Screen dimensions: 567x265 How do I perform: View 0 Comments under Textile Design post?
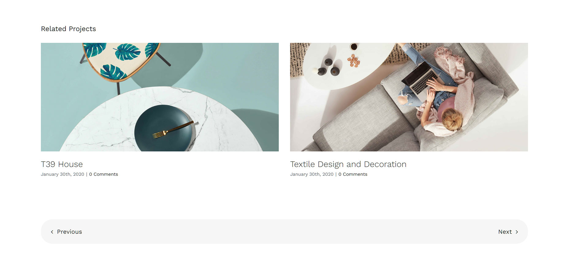(x=353, y=174)
